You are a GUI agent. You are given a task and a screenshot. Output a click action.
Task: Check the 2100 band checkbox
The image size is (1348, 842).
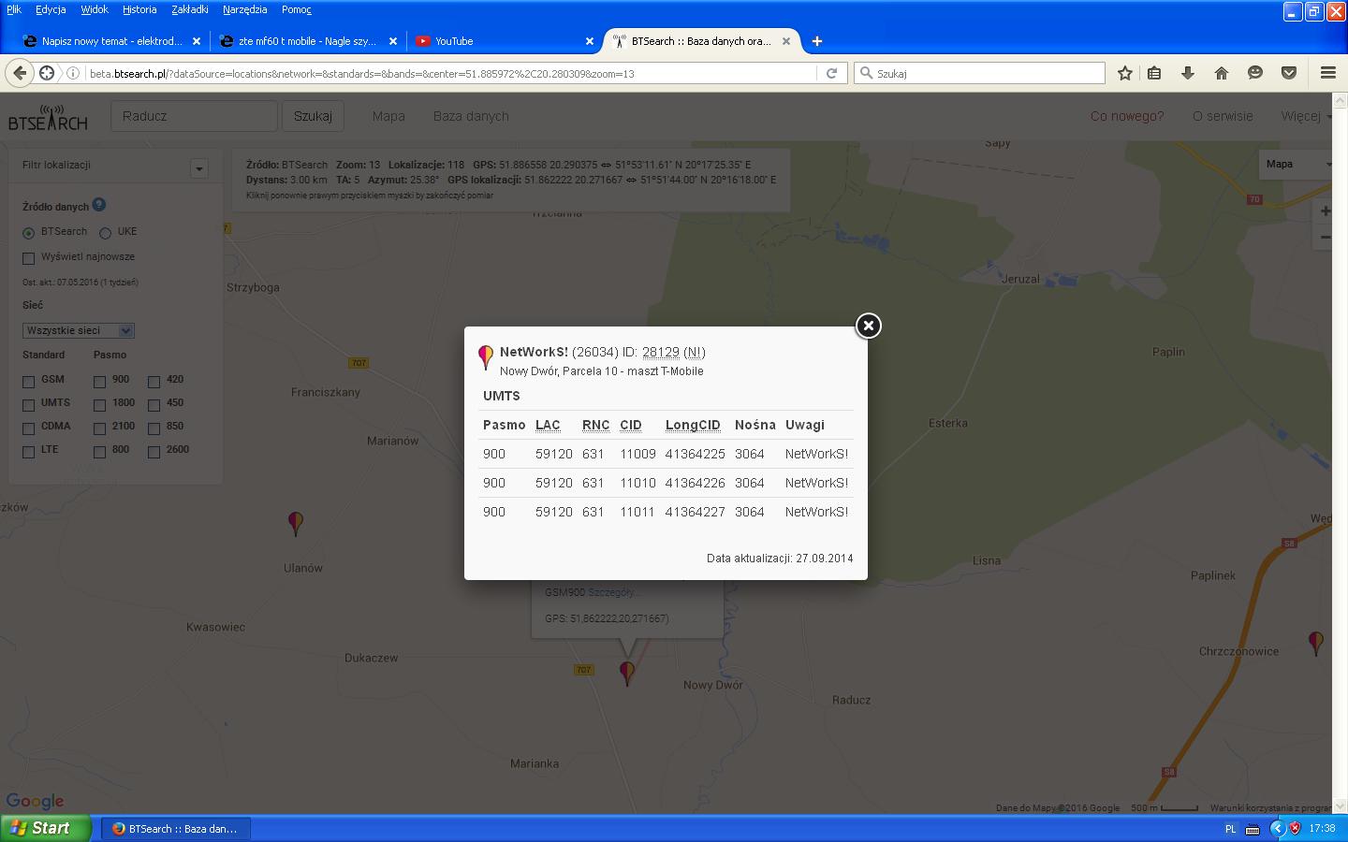coord(99,428)
